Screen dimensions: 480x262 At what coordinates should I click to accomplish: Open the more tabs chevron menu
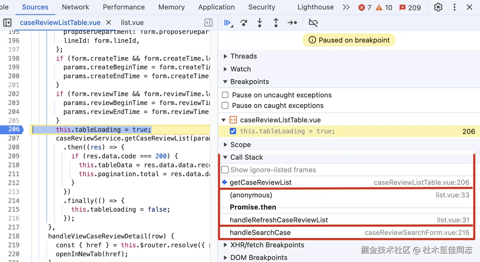pyautogui.click(x=346, y=7)
